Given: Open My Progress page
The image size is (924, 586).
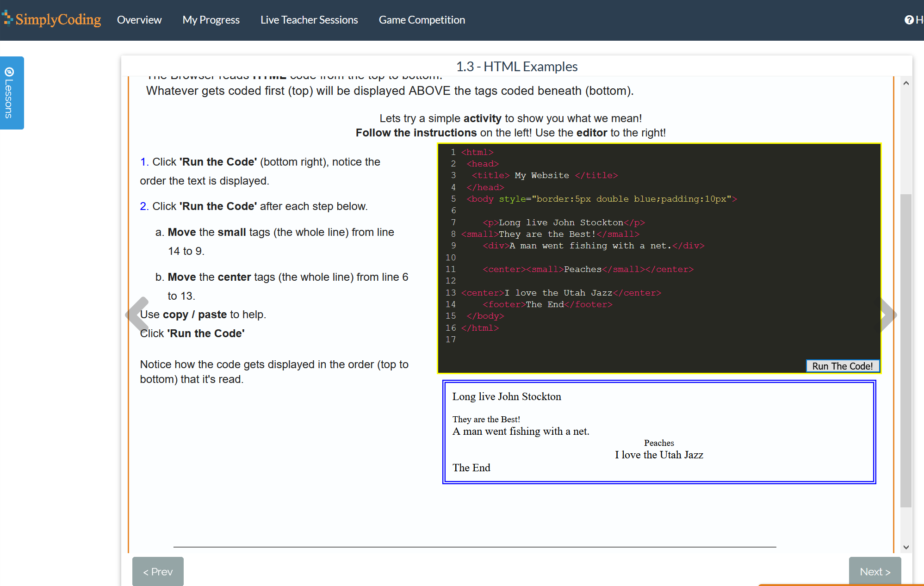Looking at the screenshot, I should [x=211, y=20].
